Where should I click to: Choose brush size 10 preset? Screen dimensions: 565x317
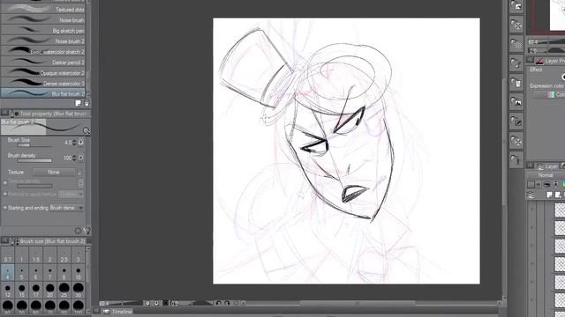78,273
